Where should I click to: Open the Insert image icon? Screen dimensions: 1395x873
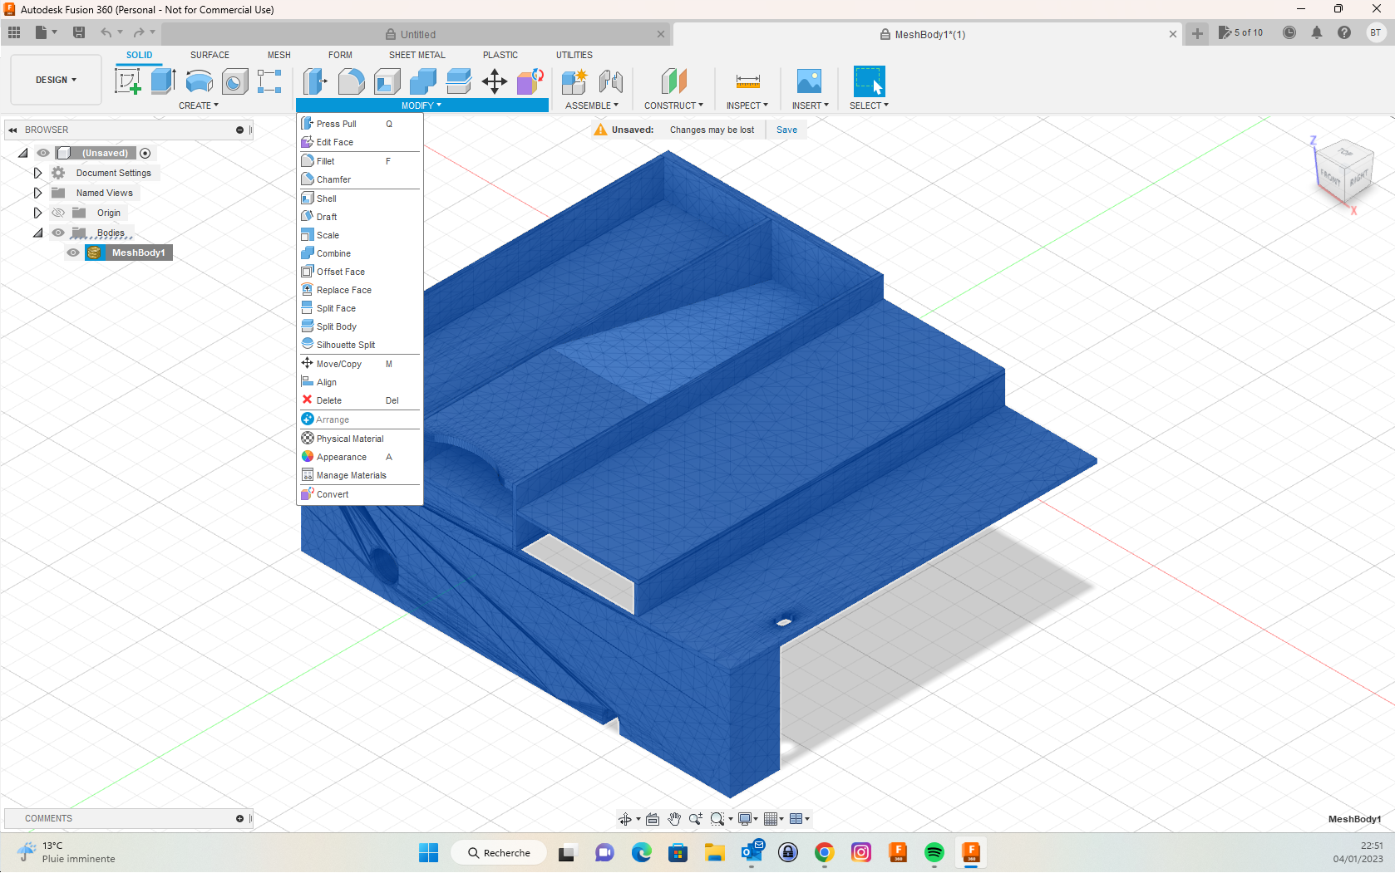tap(809, 81)
